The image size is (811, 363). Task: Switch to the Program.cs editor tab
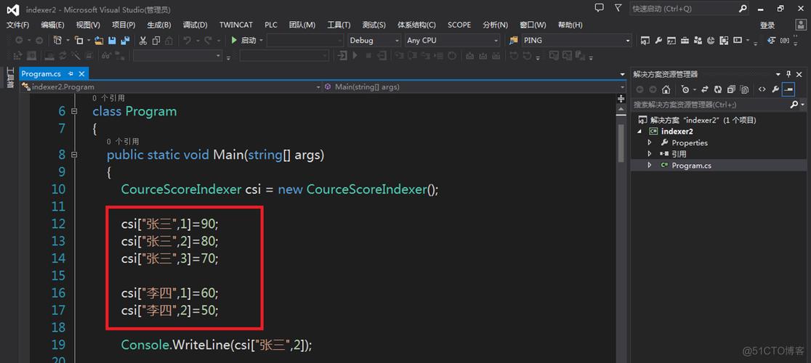tap(41, 74)
